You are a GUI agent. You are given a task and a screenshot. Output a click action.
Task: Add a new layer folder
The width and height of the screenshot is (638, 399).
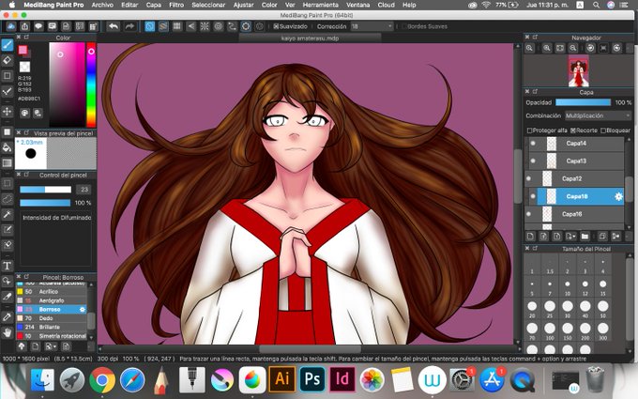click(x=585, y=237)
